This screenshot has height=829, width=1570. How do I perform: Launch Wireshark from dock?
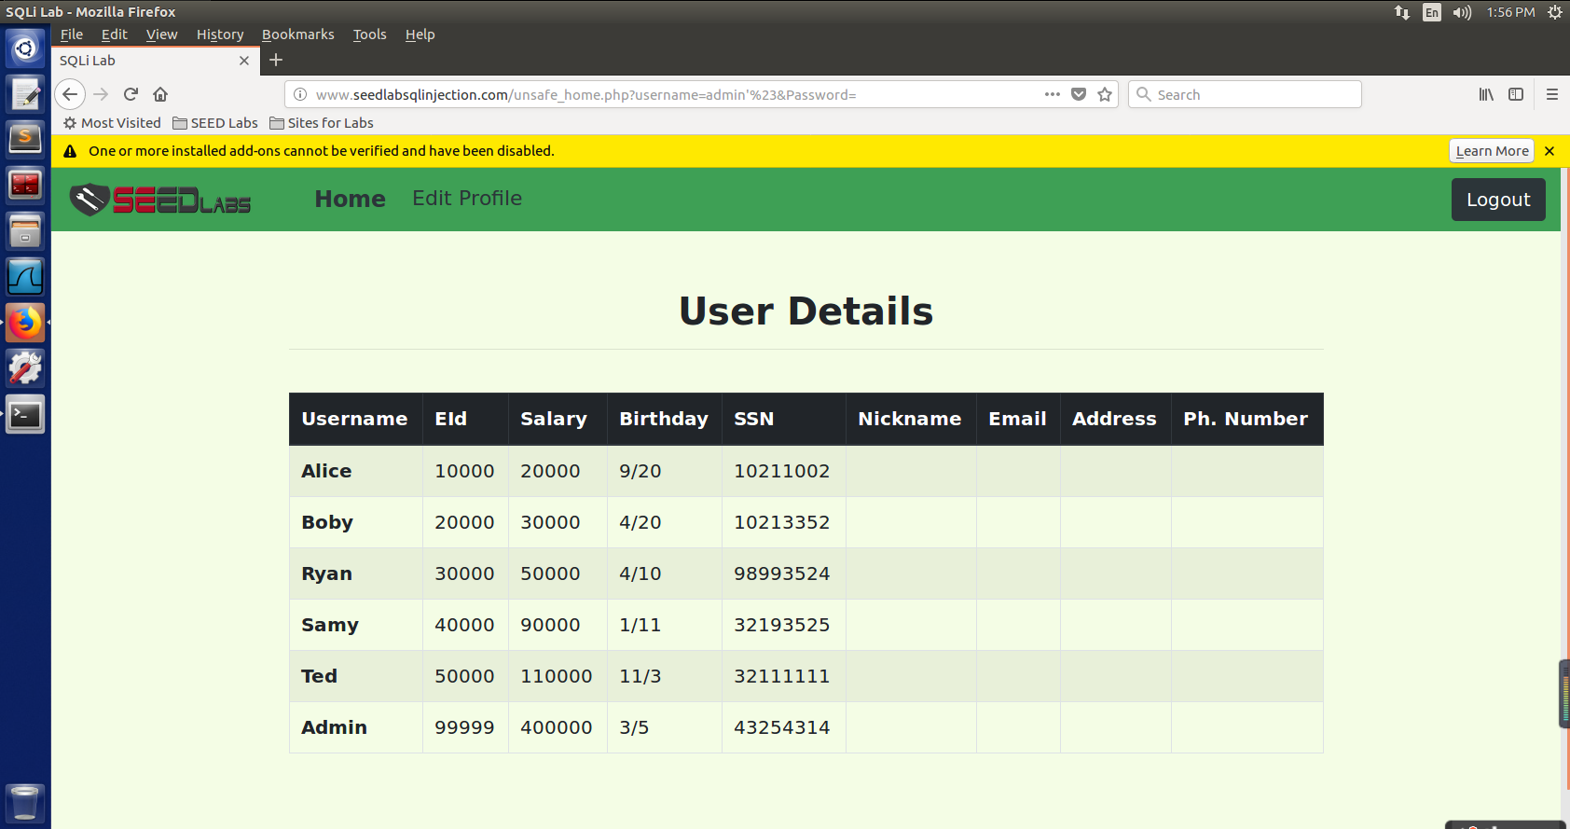pos(25,276)
